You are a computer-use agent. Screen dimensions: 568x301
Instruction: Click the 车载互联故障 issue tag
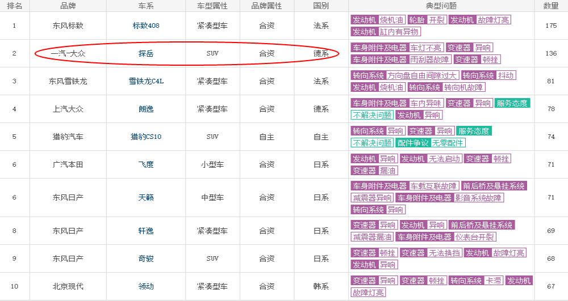click(434, 186)
